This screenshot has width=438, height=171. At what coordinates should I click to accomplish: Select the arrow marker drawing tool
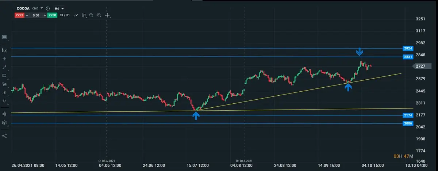click(4, 101)
